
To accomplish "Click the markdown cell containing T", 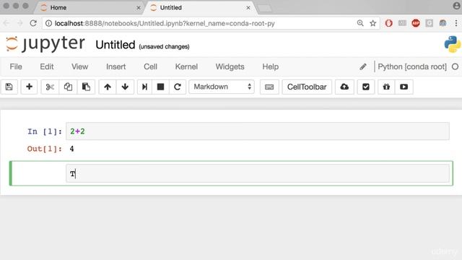I will [258, 173].
